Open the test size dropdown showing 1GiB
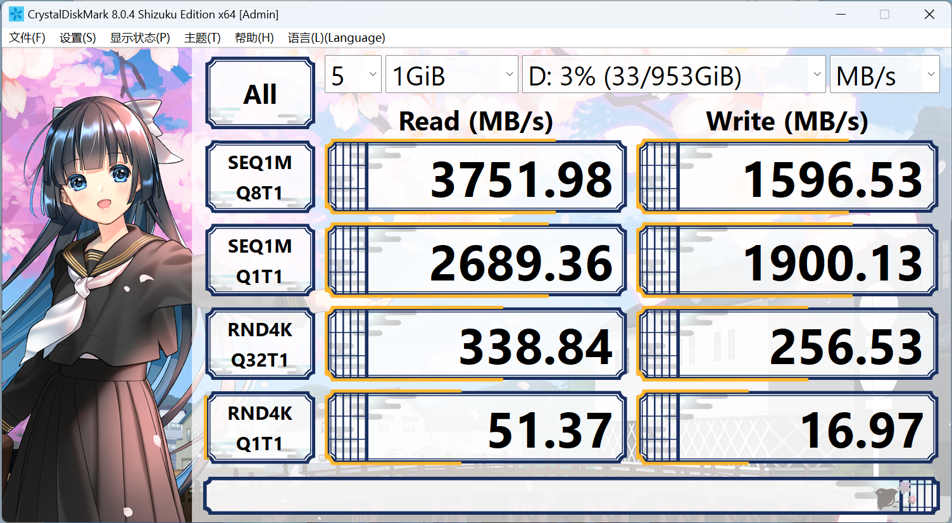This screenshot has width=952, height=523. coord(452,74)
